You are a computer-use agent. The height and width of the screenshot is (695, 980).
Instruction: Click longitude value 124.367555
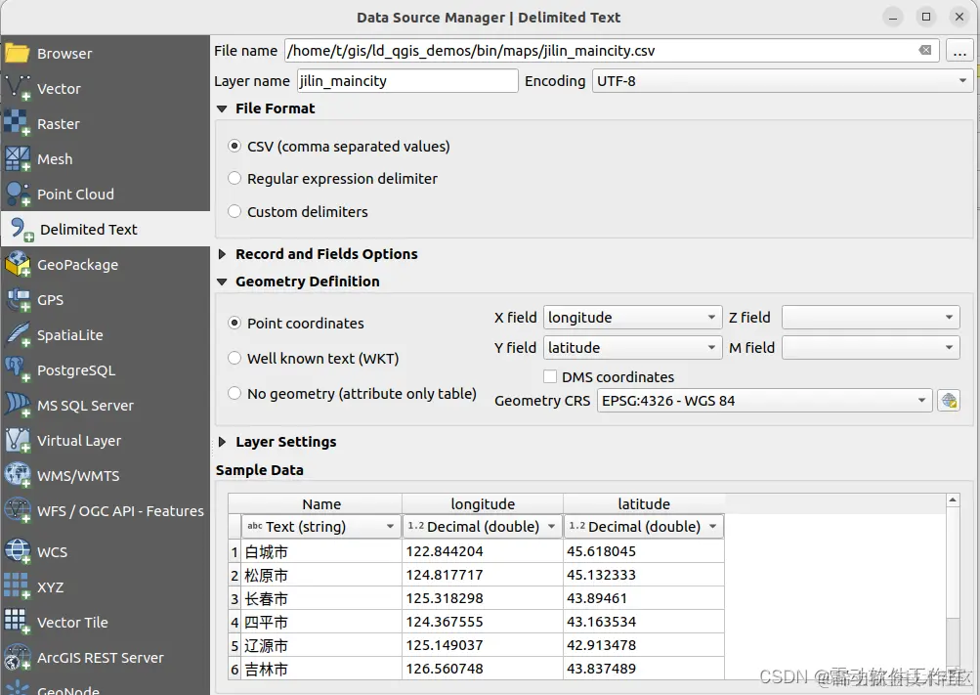tap(483, 622)
